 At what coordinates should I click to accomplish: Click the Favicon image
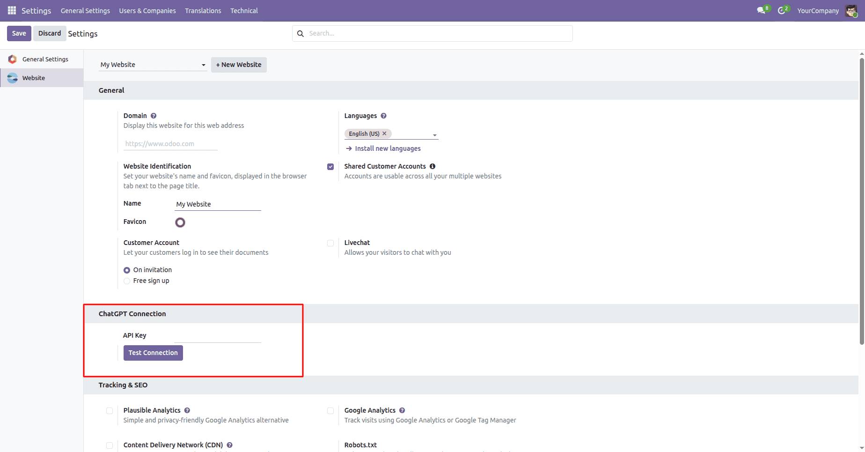(x=180, y=222)
